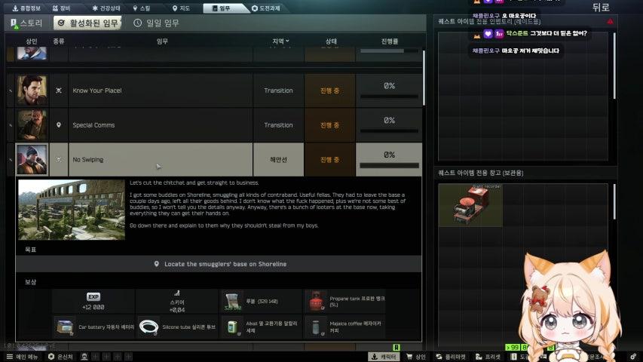Click the quest raid inventory scrollbar
Viewport: 643px width, 362px height.
click(x=614, y=66)
